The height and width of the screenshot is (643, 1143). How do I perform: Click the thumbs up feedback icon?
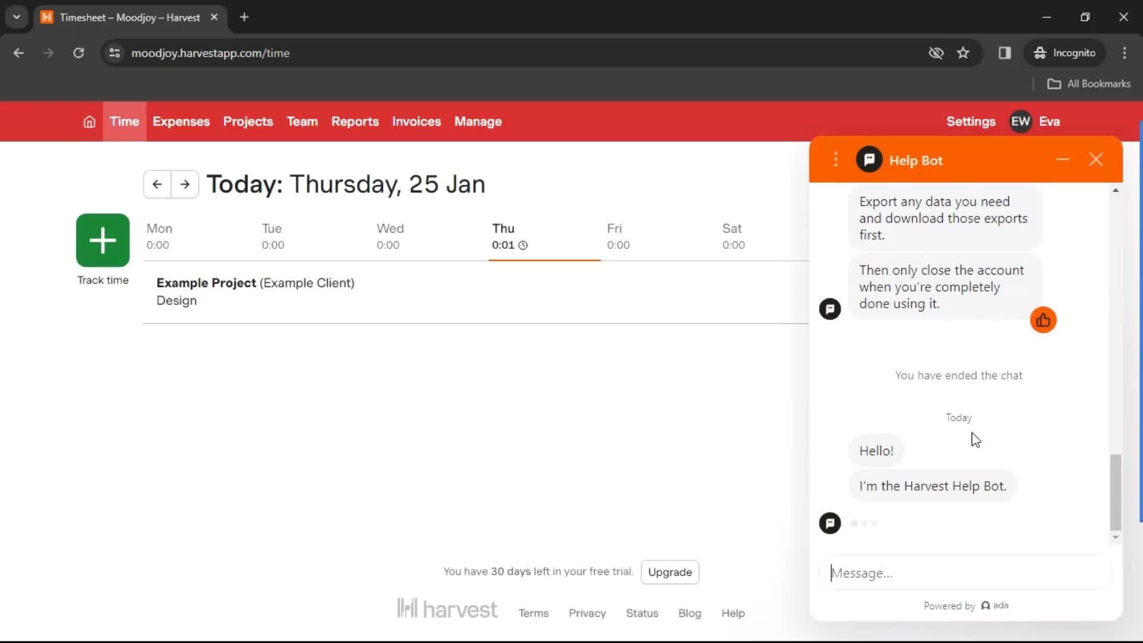1043,320
